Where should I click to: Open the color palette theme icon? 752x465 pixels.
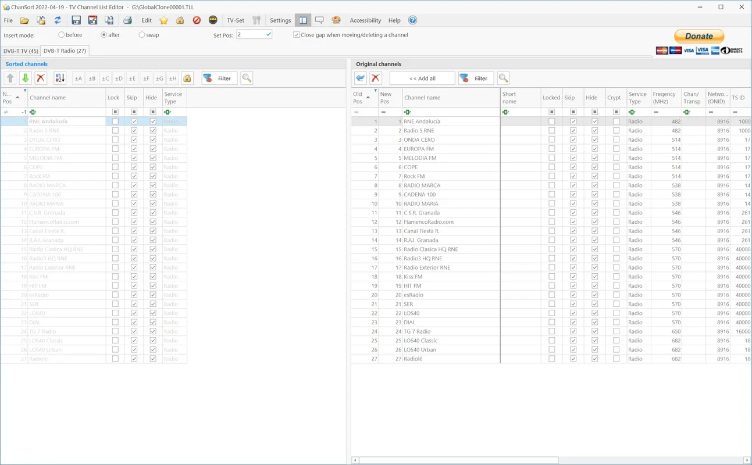336,20
